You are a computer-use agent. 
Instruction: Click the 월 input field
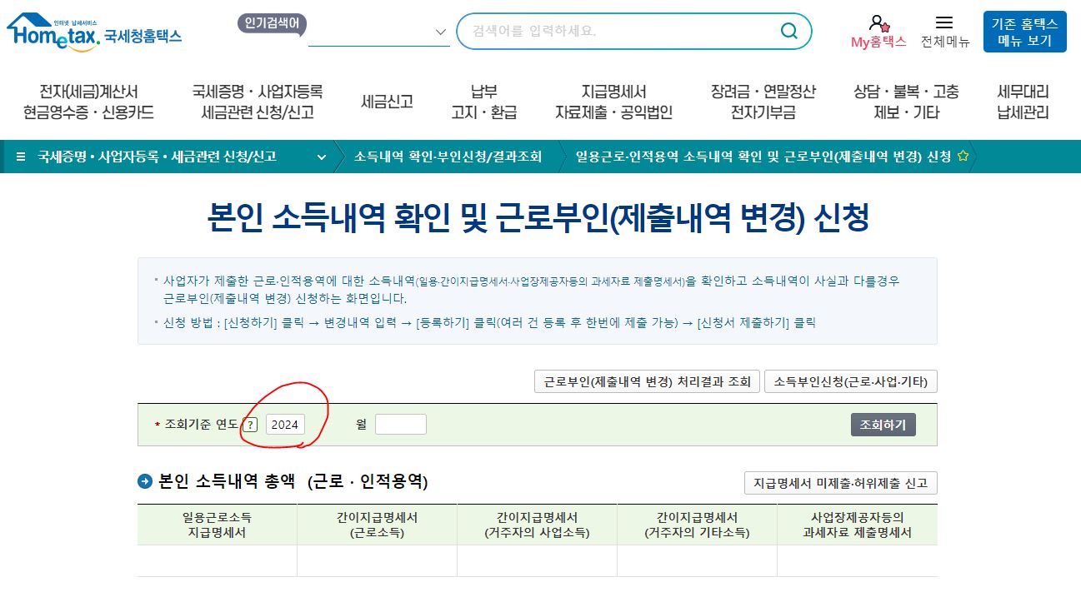pyautogui.click(x=401, y=424)
